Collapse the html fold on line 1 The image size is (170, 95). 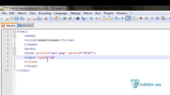tap(15, 31)
